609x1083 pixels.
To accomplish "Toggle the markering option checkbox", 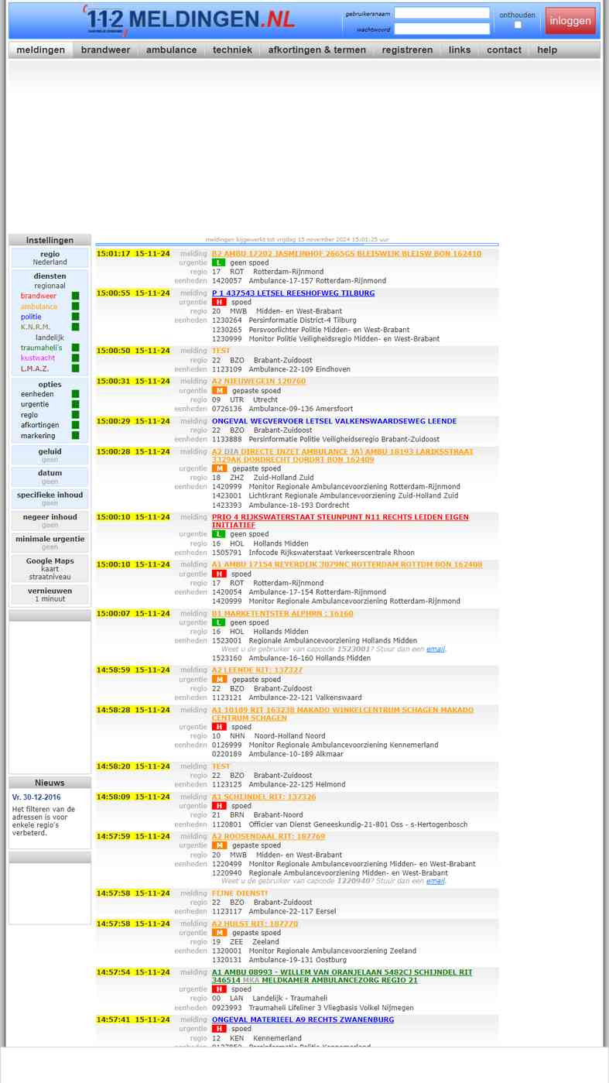I will (76, 436).
